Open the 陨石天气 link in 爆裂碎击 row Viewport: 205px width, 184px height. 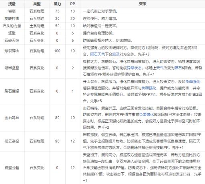pyautogui.click(x=98, y=54)
